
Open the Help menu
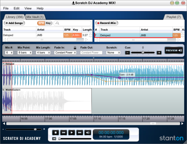[40, 8]
